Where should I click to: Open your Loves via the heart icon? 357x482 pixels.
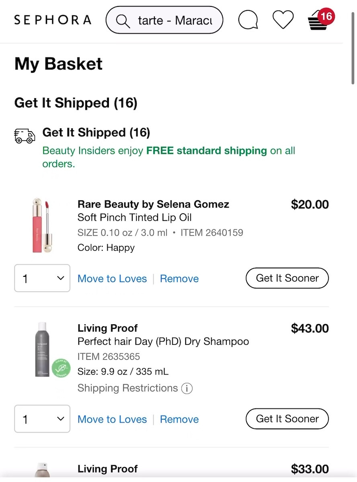pyautogui.click(x=283, y=20)
